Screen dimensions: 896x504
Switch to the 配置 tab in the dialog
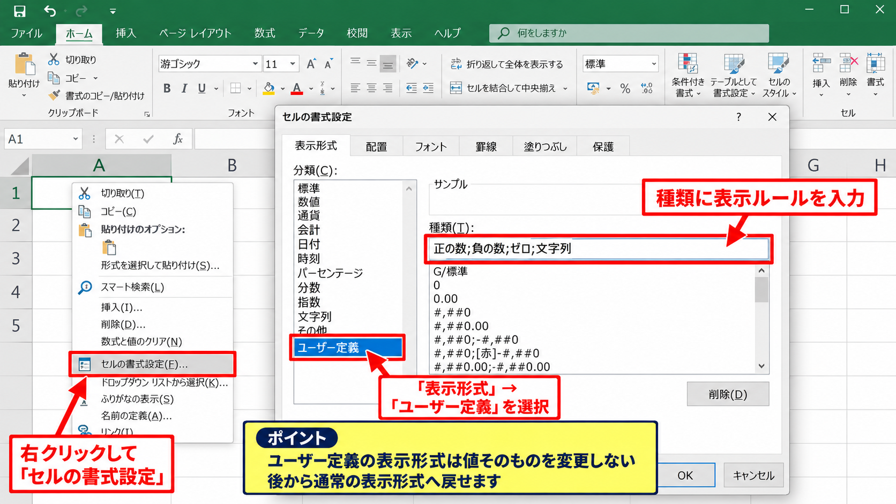tap(376, 146)
